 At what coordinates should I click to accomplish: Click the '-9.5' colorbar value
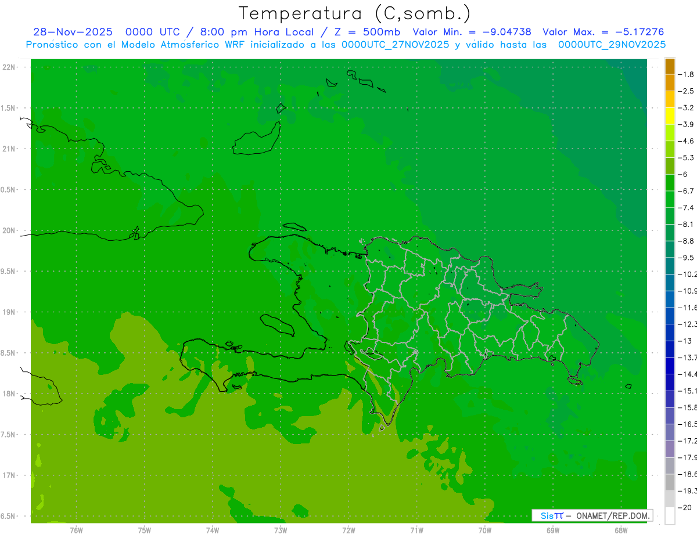pyautogui.click(x=687, y=257)
